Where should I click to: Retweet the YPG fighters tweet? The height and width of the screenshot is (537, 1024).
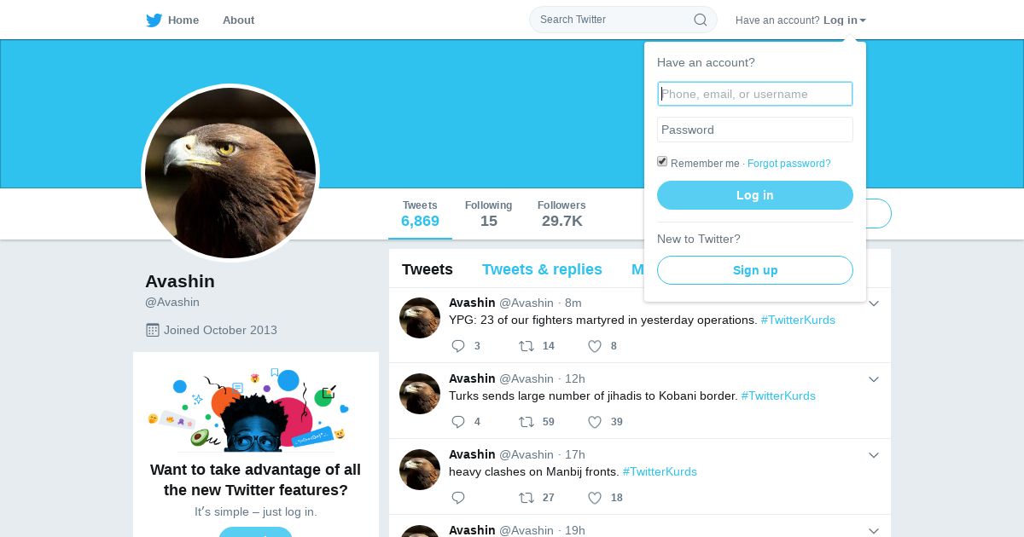527,346
